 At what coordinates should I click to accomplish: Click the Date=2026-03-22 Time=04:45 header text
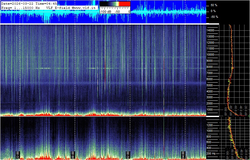coord(29,3)
